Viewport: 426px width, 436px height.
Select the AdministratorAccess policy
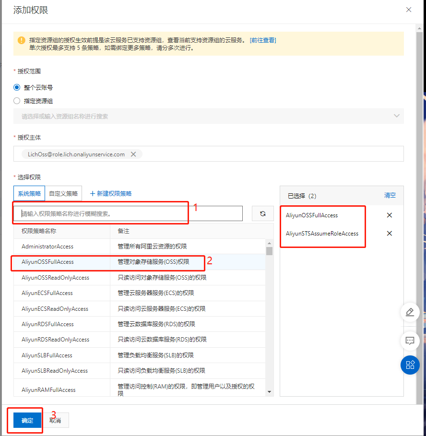point(139,247)
